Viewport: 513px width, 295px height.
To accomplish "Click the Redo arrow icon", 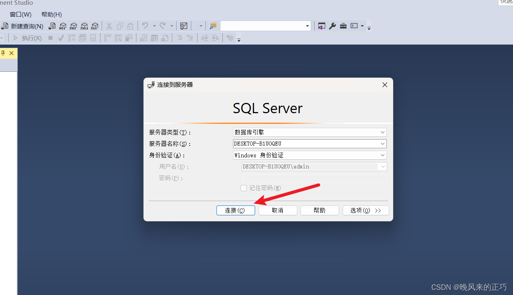I will click(162, 26).
